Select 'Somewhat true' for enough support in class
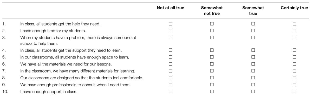312x97 pixels. tap(253, 91)
